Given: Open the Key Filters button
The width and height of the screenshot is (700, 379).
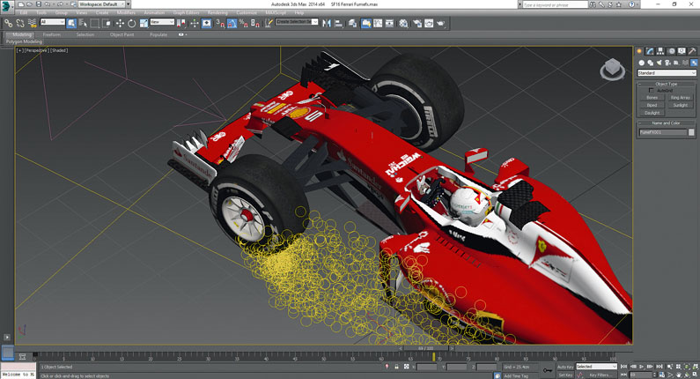Looking at the screenshot, I should pyautogui.click(x=601, y=375).
